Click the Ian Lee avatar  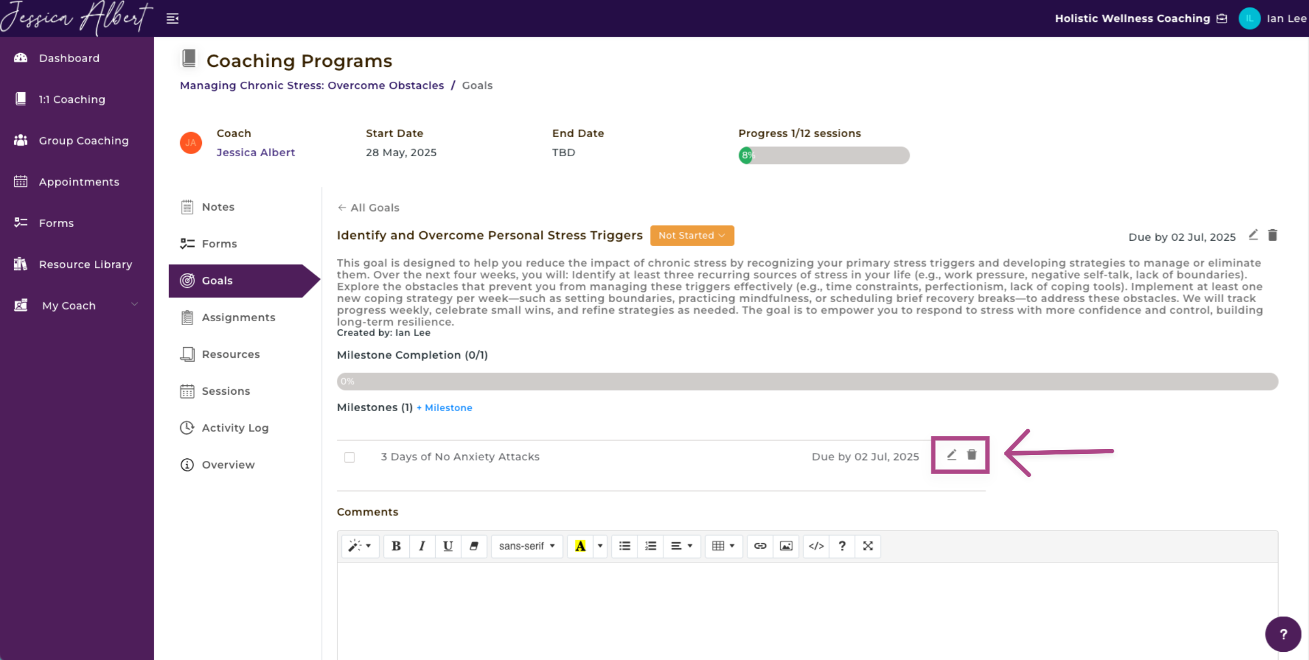click(1249, 19)
